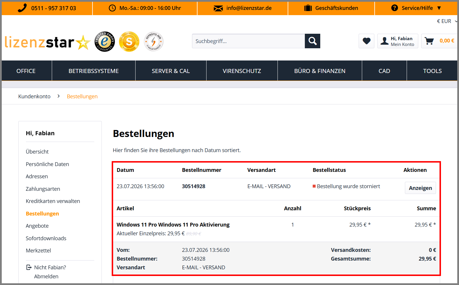
Task: Click the logout arrow icon
Action: point(29,267)
